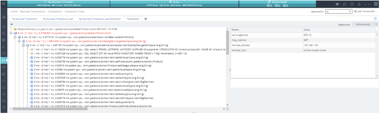
Task: Click the servers up-arrow status icon
Action: click(268, 5)
